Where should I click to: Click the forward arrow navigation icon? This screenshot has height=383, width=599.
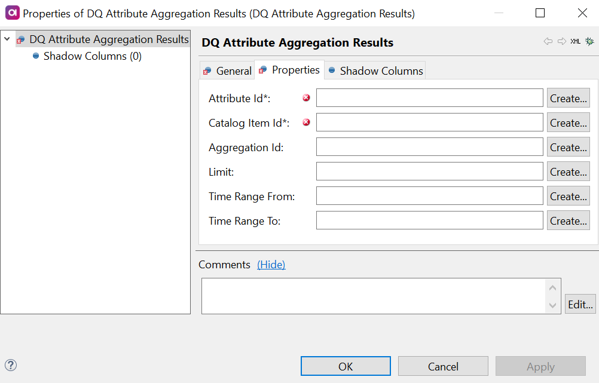(x=561, y=42)
